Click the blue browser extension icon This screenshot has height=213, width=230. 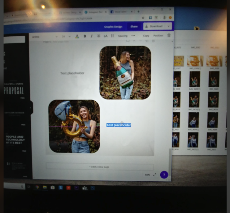click(150, 18)
